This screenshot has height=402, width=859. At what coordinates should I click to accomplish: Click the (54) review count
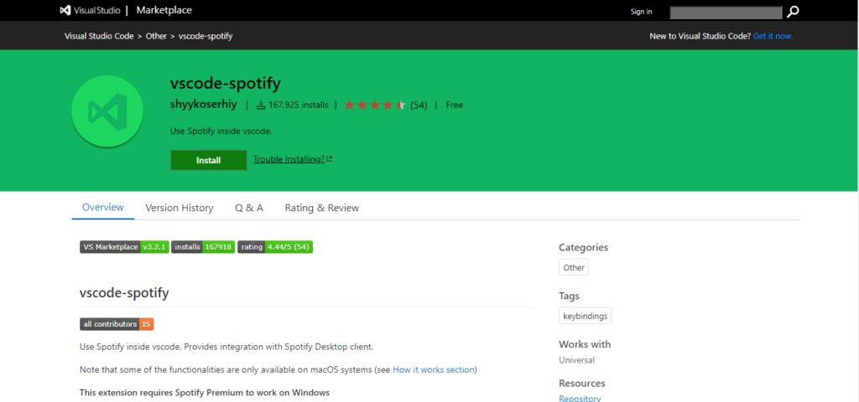point(419,105)
